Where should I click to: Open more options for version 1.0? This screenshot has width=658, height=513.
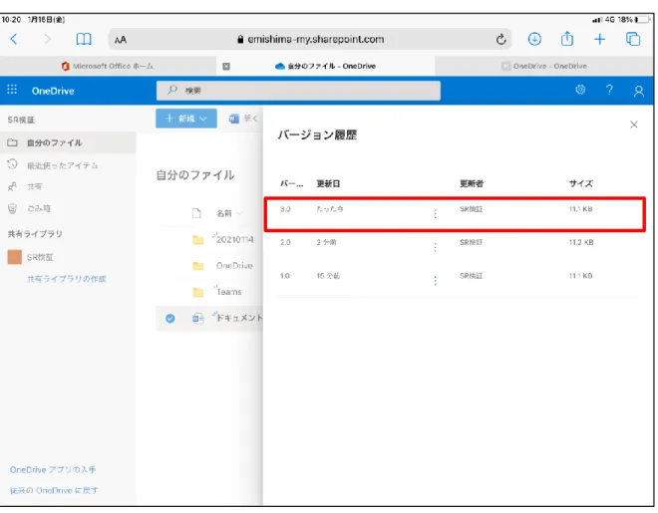coord(435,281)
